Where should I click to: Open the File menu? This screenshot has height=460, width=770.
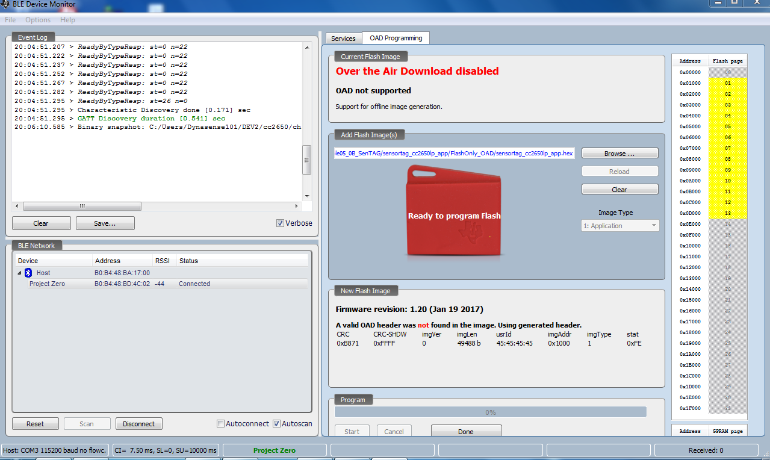click(10, 20)
